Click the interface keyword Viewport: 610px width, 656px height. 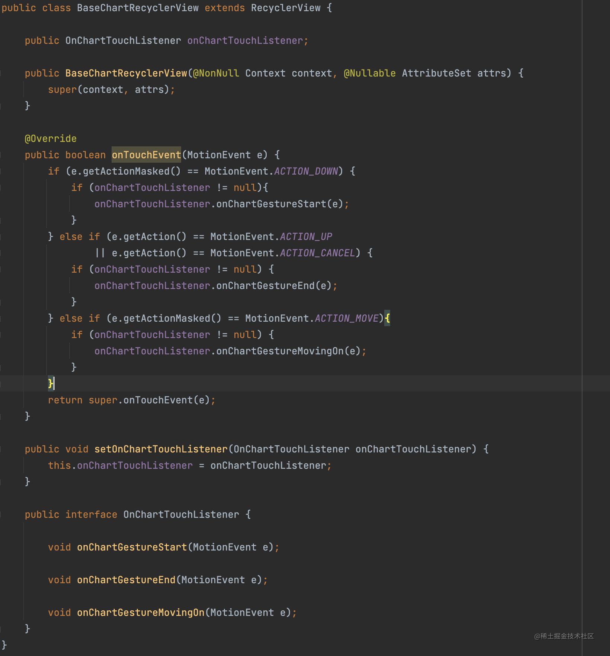[x=91, y=514]
